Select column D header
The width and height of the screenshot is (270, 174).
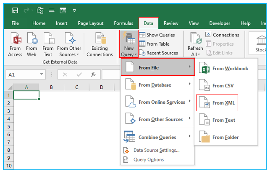click(x=102, y=87)
